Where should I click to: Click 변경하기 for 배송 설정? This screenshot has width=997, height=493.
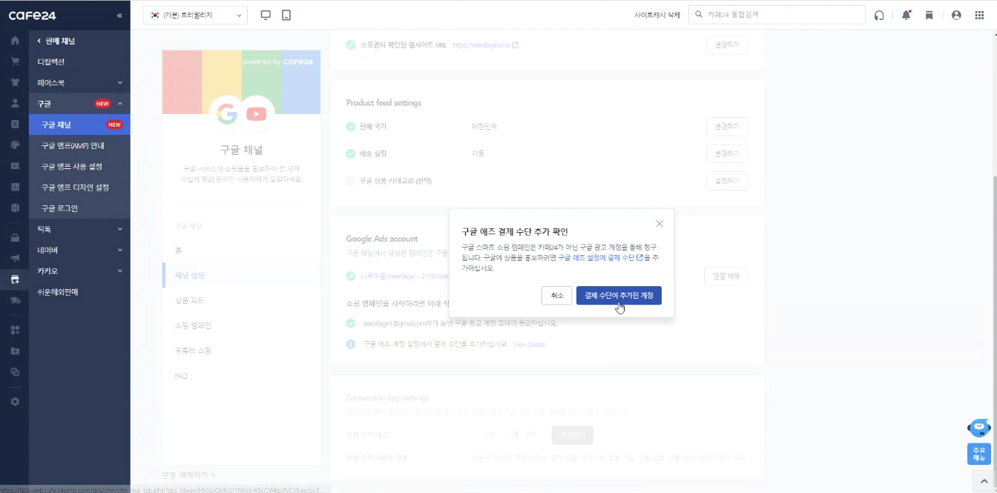point(727,153)
